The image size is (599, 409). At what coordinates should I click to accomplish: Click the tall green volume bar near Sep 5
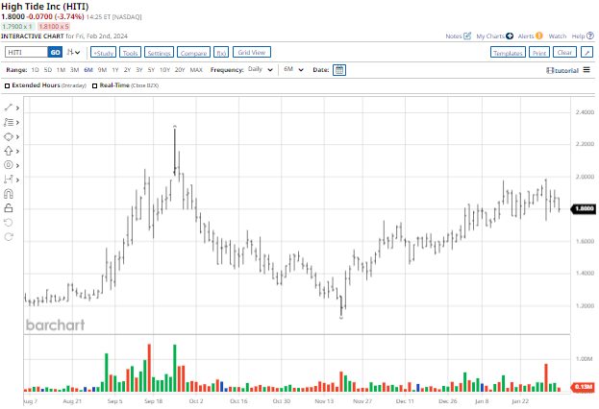coord(107,373)
